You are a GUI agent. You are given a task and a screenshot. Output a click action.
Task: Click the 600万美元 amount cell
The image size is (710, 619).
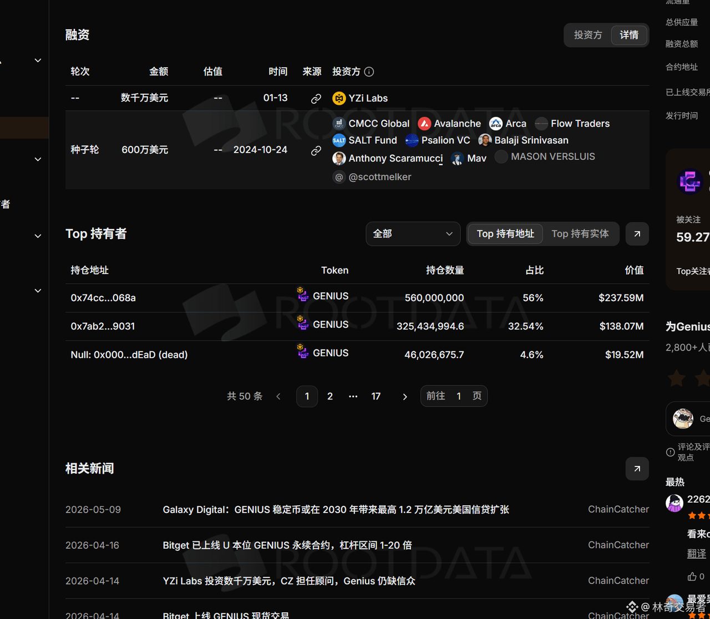[145, 150]
